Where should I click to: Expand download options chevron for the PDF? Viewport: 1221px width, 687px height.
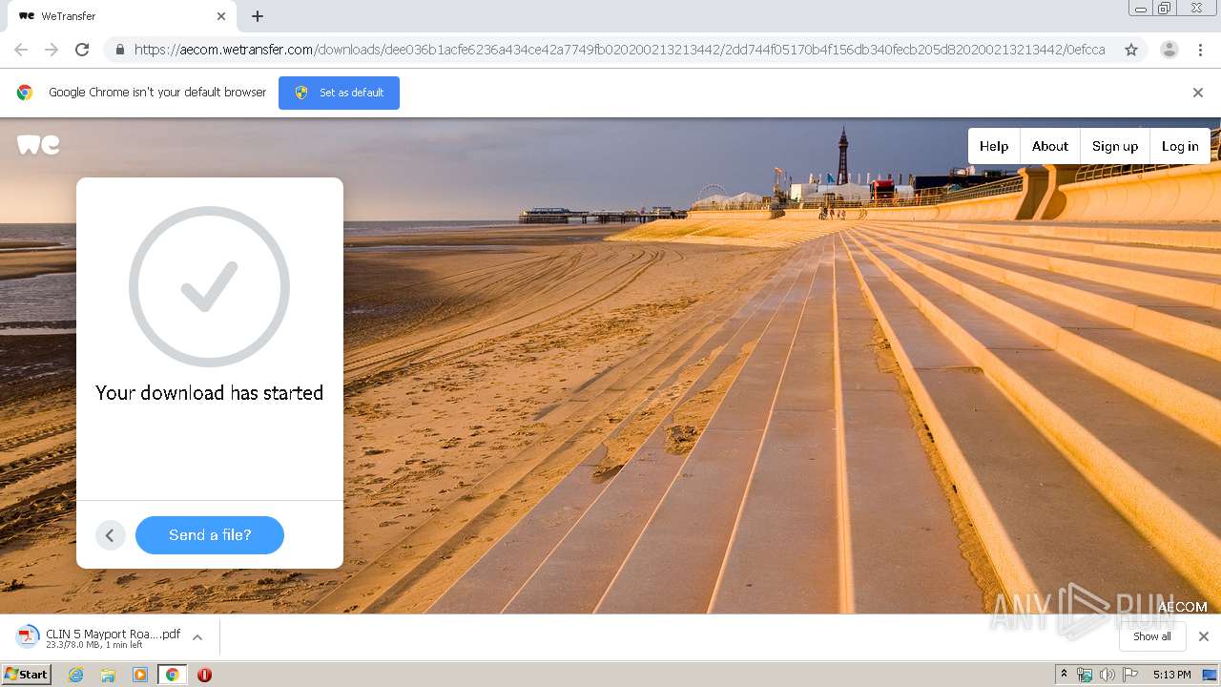pyautogui.click(x=197, y=637)
